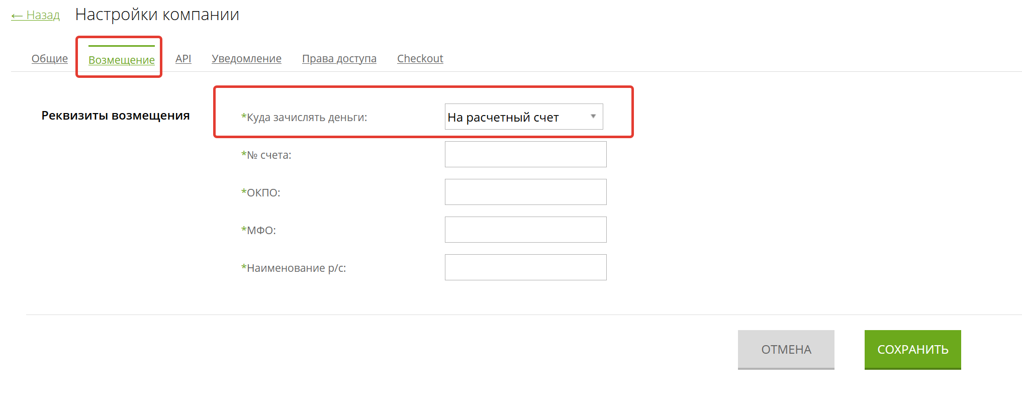This screenshot has height=415, width=1022.
Task: Click into the ОКПО field
Action: [x=526, y=192]
